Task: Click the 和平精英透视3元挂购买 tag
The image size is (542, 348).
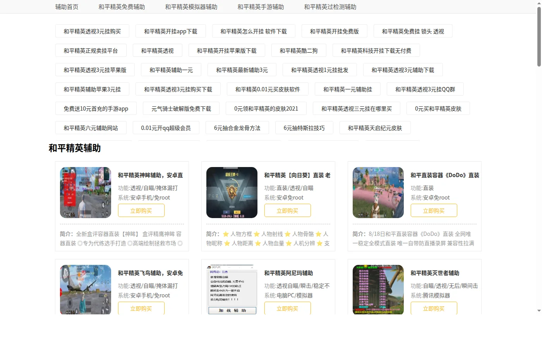Action: pyautogui.click(x=92, y=31)
